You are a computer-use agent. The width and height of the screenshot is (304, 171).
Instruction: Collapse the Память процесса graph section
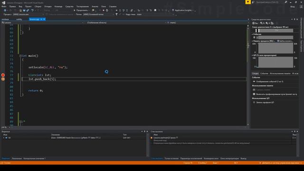click(252, 41)
